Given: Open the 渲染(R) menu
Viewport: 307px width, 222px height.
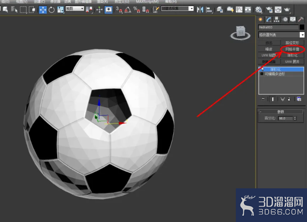Looking at the screenshot, I should [102, 1].
